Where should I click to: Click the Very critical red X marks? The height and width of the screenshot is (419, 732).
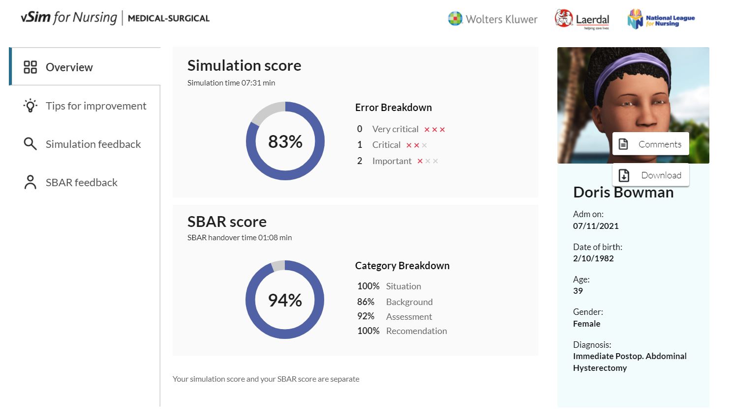tap(434, 130)
